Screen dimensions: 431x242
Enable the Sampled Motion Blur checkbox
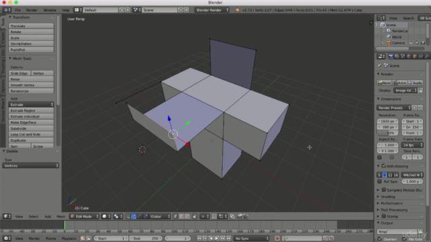pyautogui.click(x=384, y=190)
